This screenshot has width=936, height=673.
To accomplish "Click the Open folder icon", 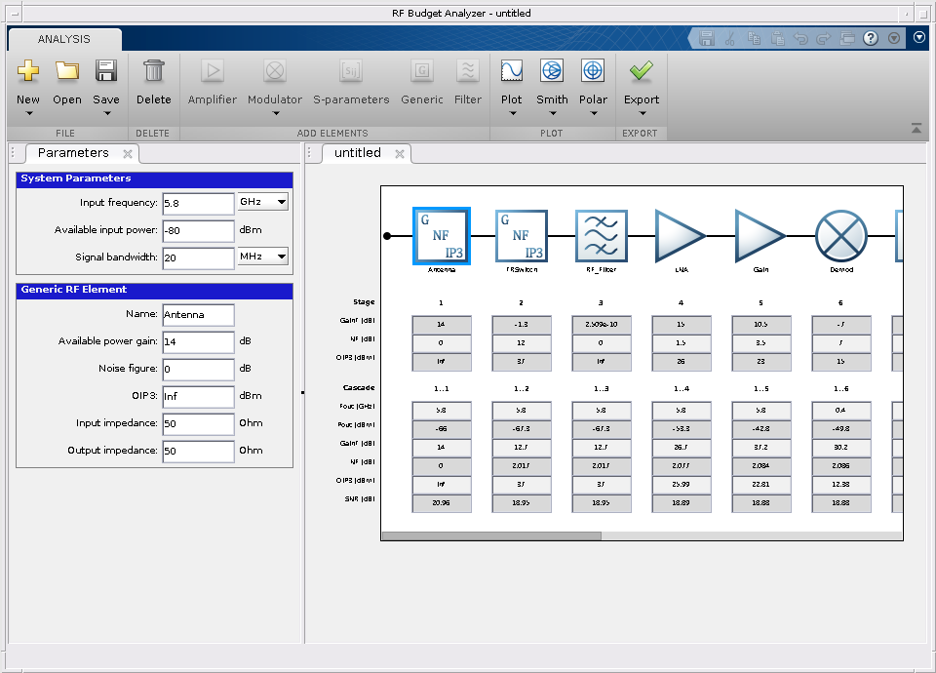I will point(67,71).
